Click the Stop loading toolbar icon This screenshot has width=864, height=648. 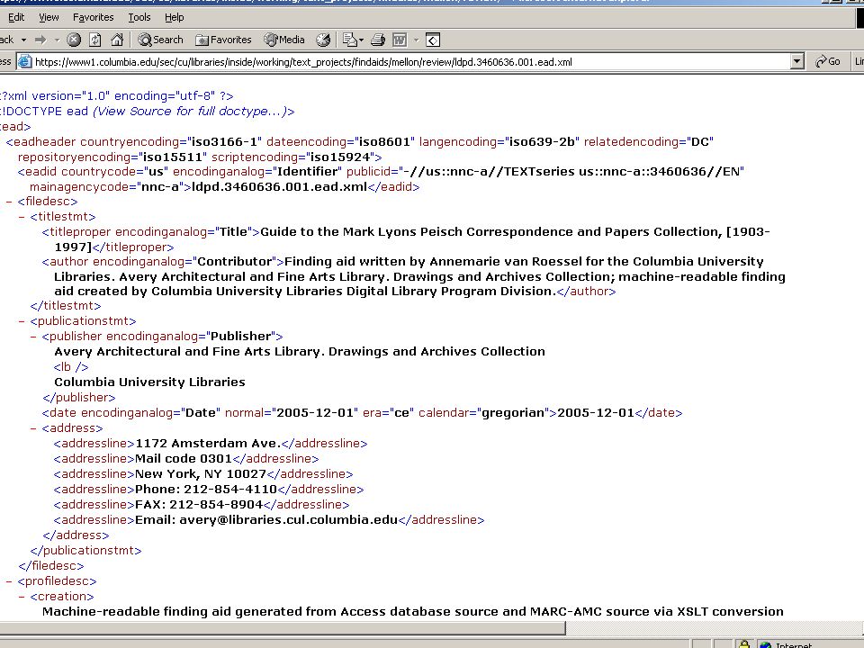tap(74, 40)
